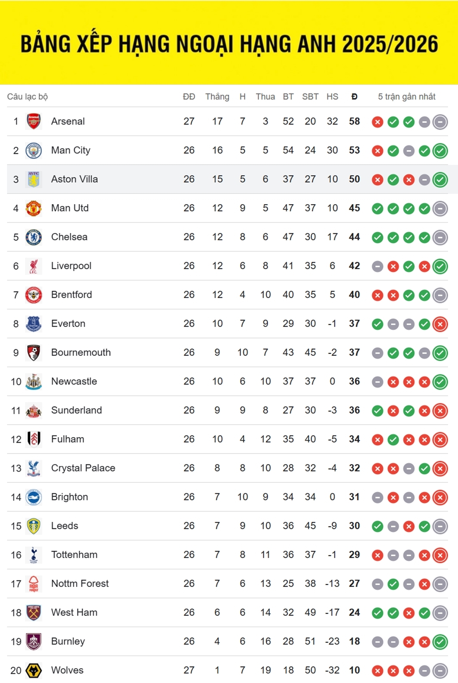Image resolution: width=458 pixels, height=683 pixels.
Task: Click the Câu lạc bộ column header
Action: (28, 96)
